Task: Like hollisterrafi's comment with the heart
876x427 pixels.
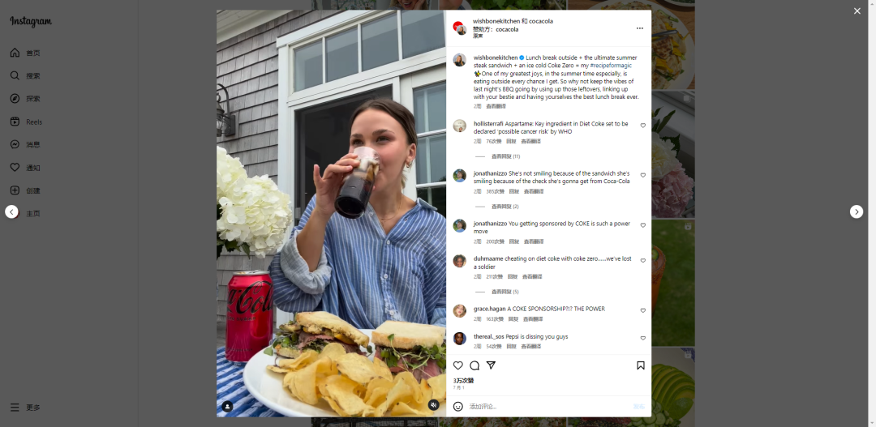Action: coord(642,126)
